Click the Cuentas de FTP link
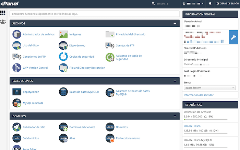The width and height of the screenshot is (240, 150). (x=125, y=46)
